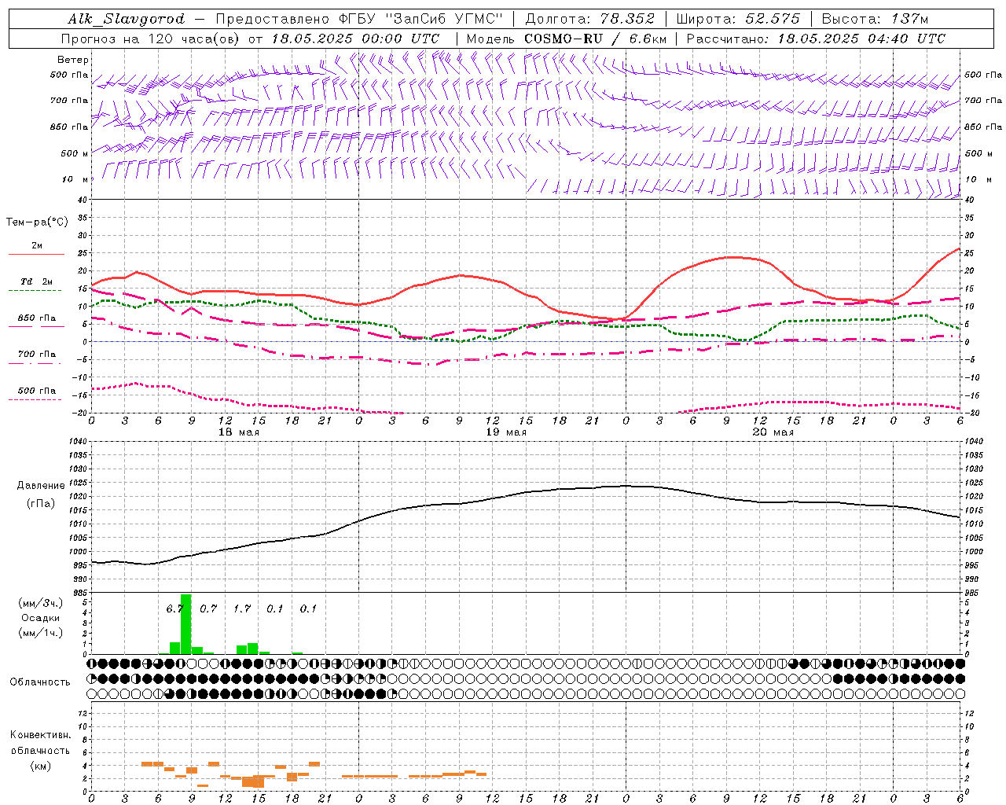Click the Облачность row label

(40, 682)
